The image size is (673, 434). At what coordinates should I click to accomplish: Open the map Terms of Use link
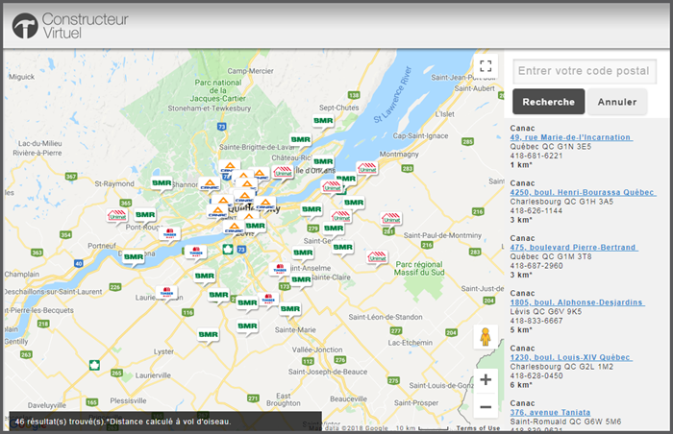[478, 428]
